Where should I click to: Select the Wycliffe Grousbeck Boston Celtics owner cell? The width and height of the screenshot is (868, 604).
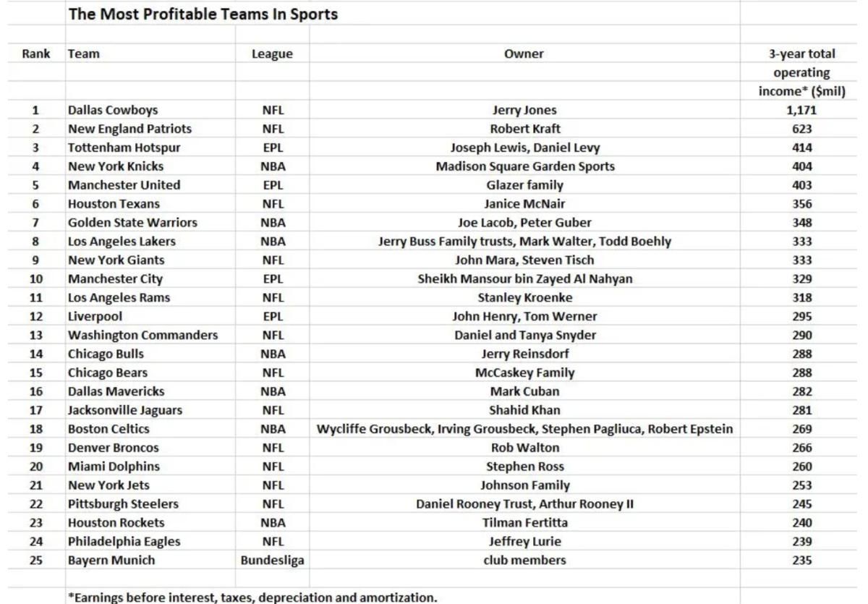tap(525, 429)
